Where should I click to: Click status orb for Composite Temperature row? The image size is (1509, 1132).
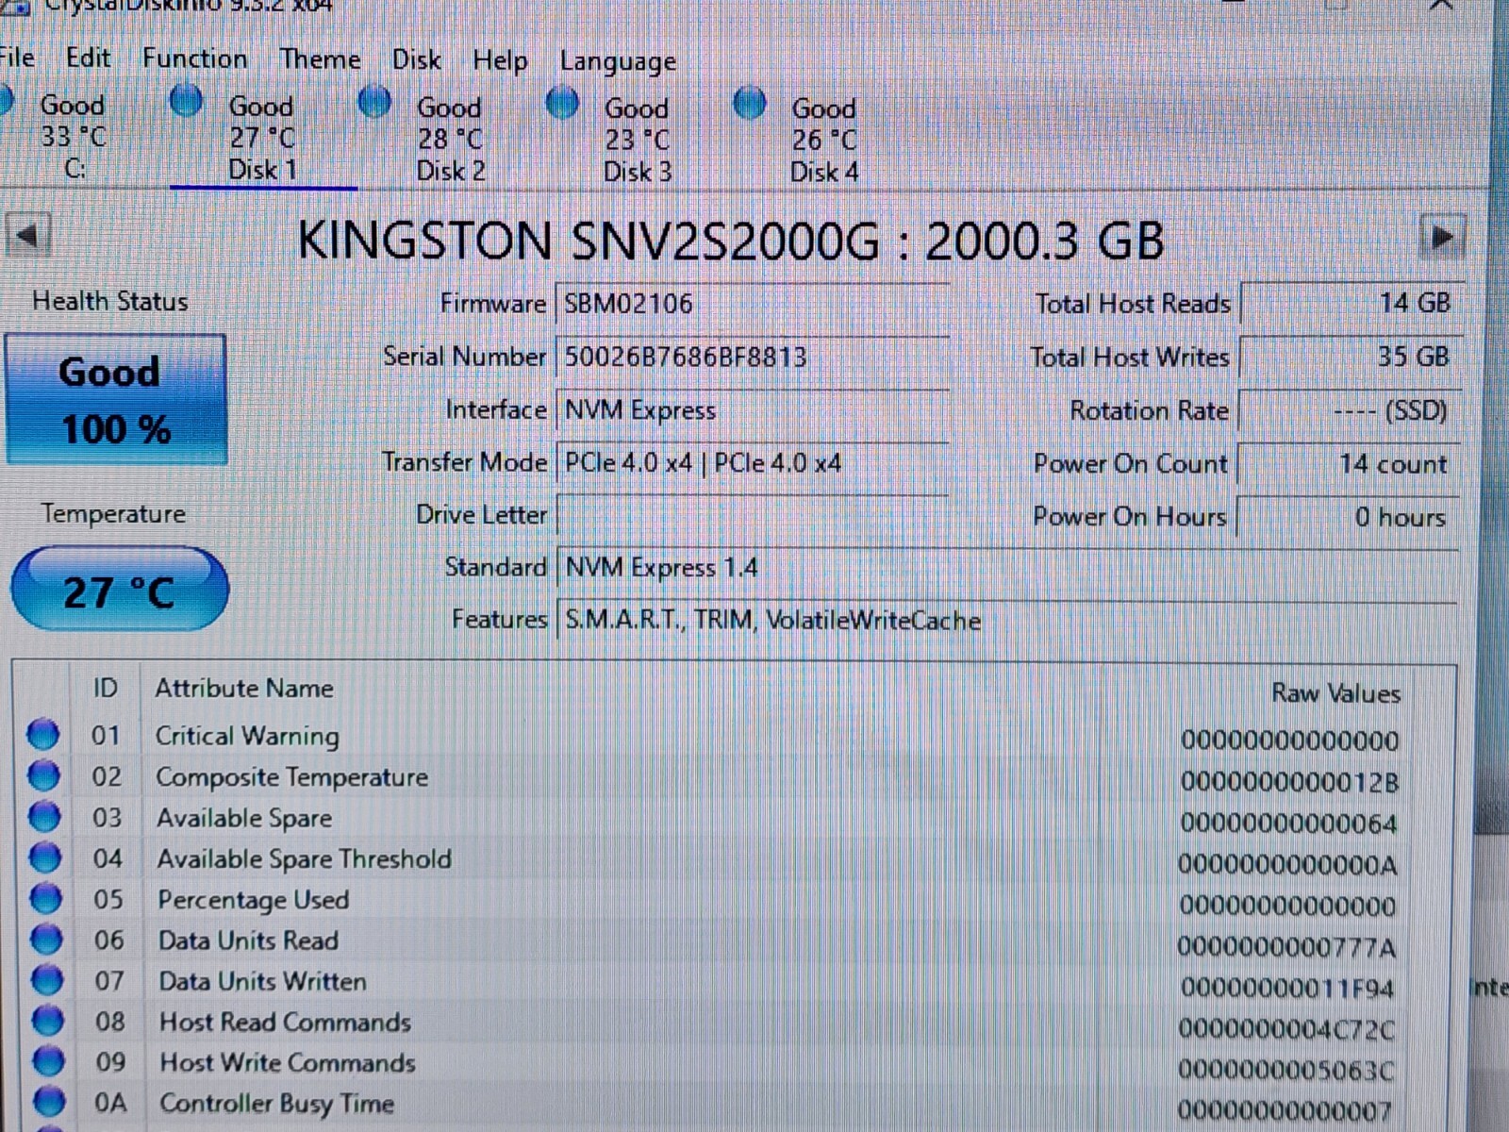[x=43, y=775]
